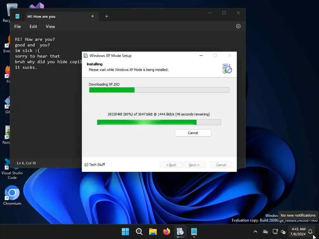Open the File menu in Notepad
The height and width of the screenshot is (239, 319).
tap(17, 27)
